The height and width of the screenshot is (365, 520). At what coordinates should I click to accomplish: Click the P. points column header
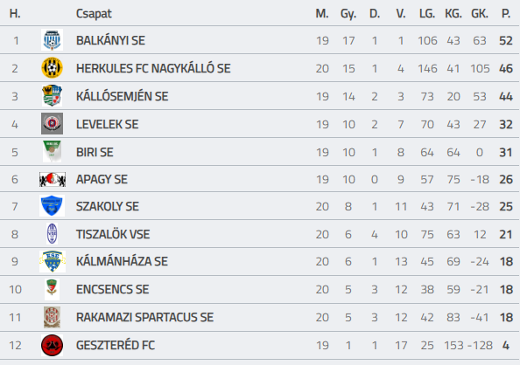pos(506,14)
